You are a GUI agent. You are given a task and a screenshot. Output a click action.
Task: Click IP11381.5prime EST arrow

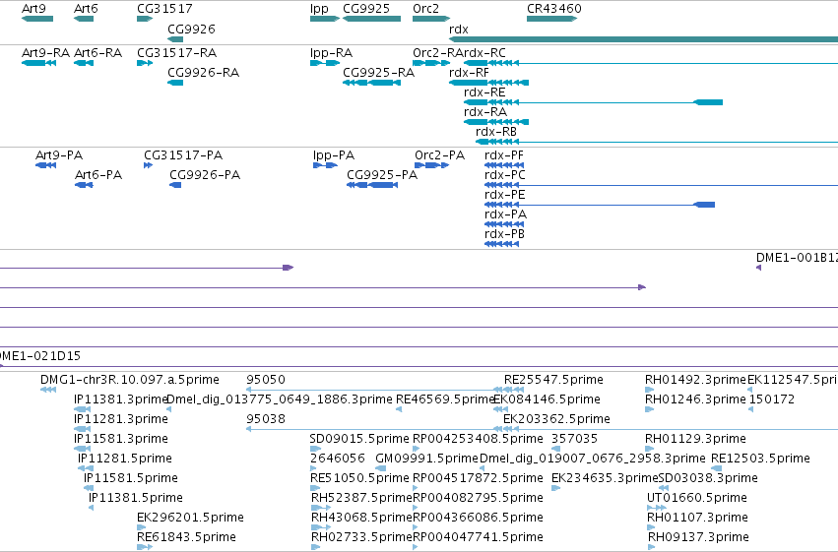[x=92, y=509]
